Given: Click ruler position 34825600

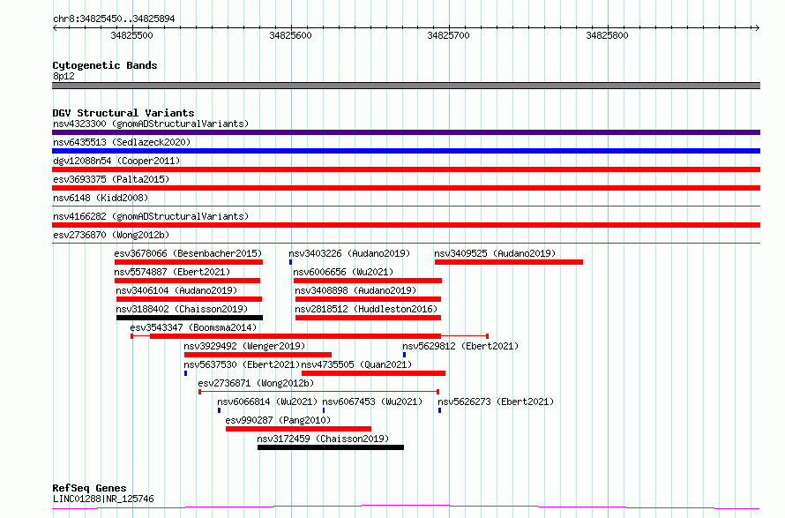Looking at the screenshot, I should [x=290, y=35].
